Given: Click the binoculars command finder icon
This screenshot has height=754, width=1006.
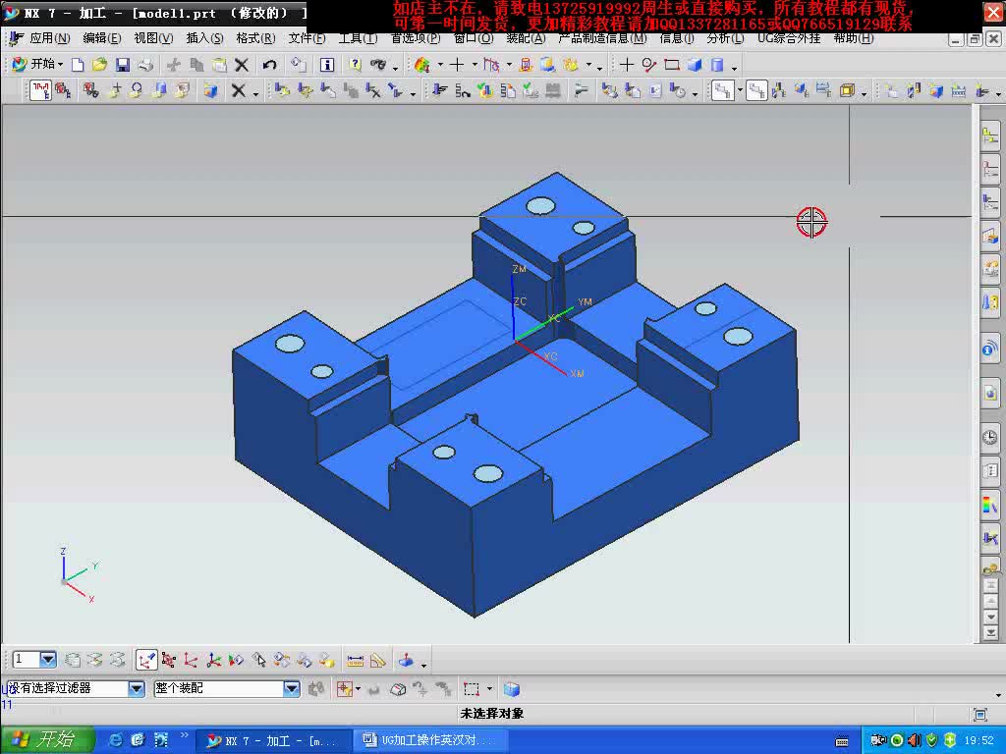Looking at the screenshot, I should 378,65.
